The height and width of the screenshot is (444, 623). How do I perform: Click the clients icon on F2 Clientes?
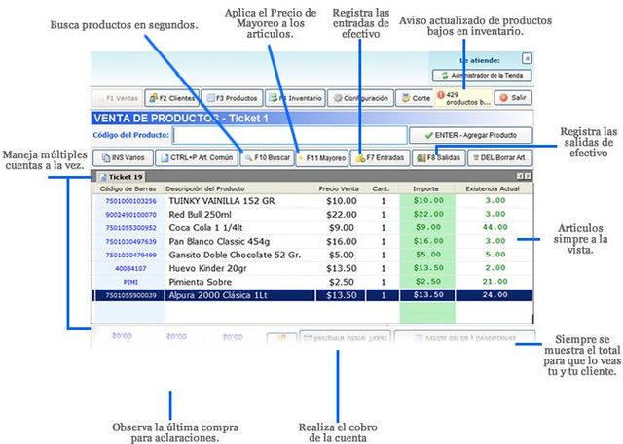coord(154,98)
